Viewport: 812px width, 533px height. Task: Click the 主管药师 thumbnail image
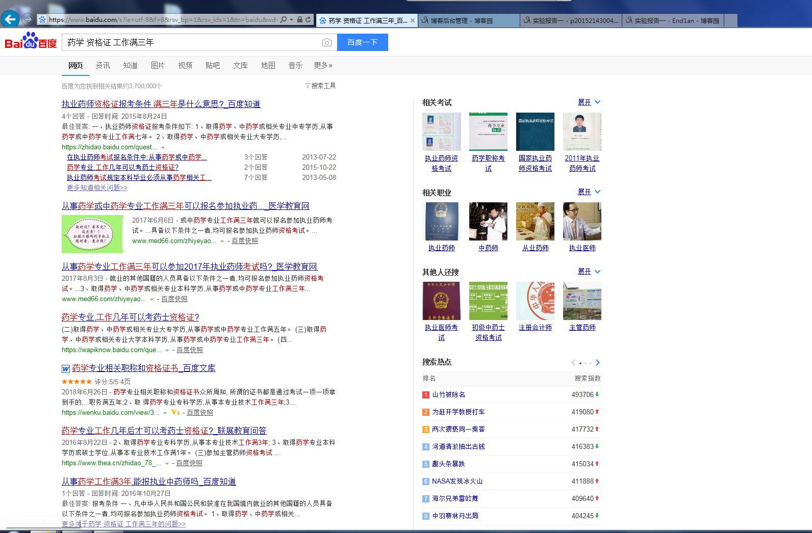(x=582, y=301)
